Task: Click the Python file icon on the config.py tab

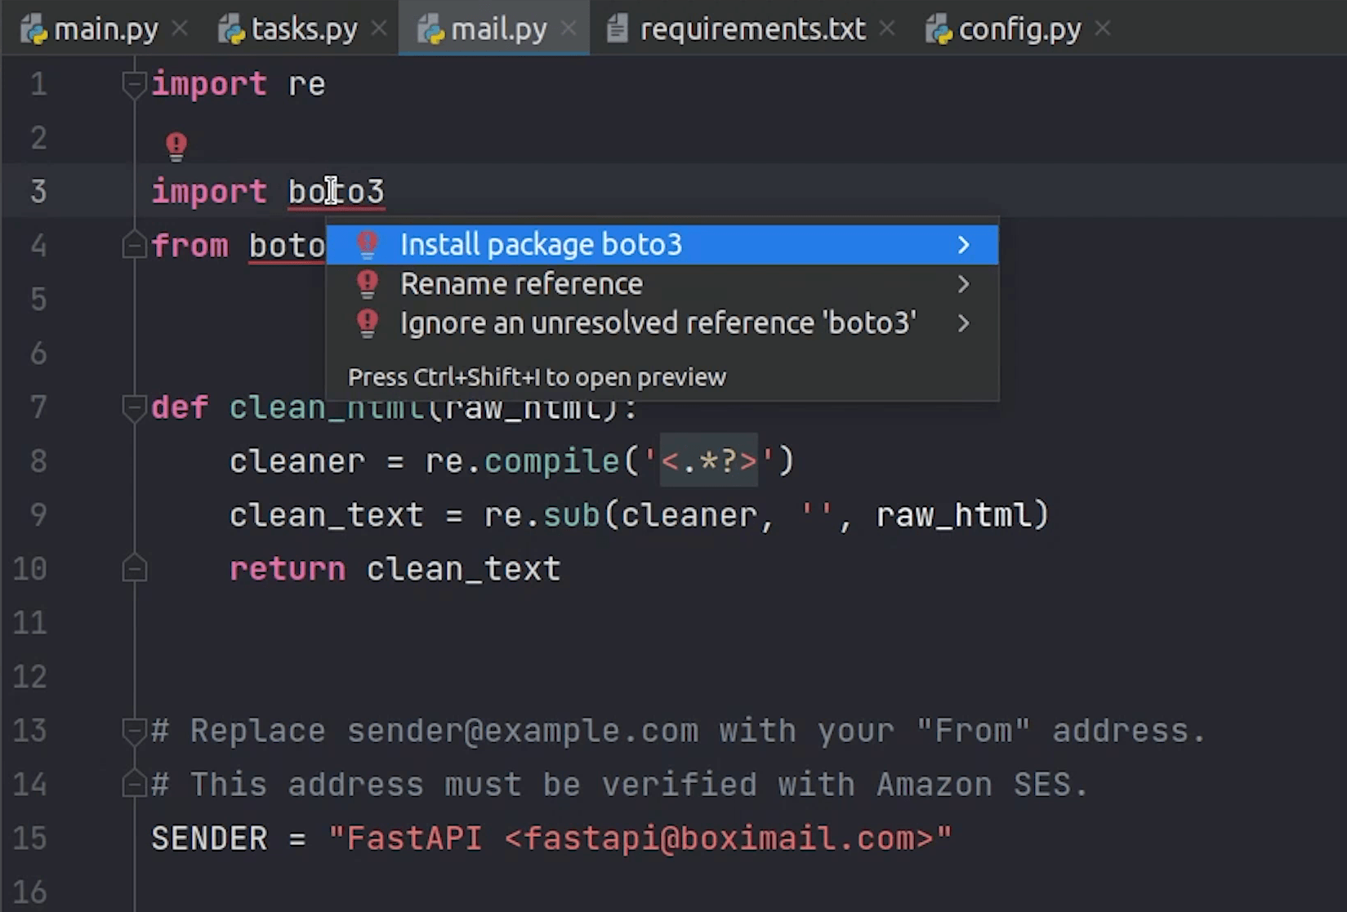Action: (939, 29)
